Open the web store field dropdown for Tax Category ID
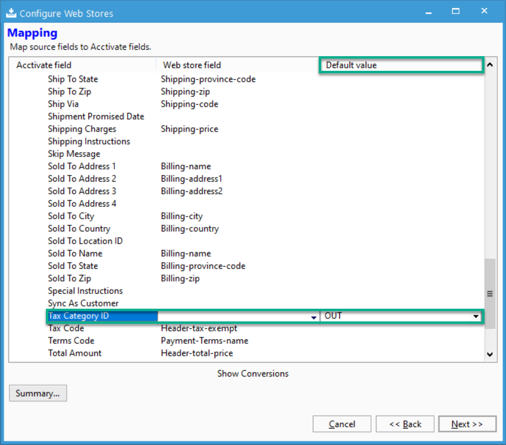This screenshot has height=445, width=506. 313,318
